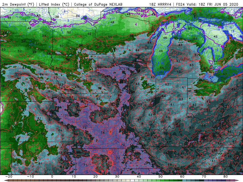Click the 46 dewpoint value over Lake Michigan
This screenshot has height=182, width=243.
pyautogui.click(x=165, y=38)
